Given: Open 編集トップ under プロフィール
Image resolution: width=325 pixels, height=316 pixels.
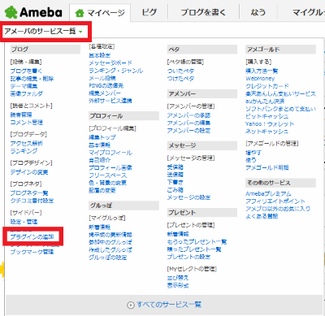Looking at the screenshot, I should click(102, 137).
